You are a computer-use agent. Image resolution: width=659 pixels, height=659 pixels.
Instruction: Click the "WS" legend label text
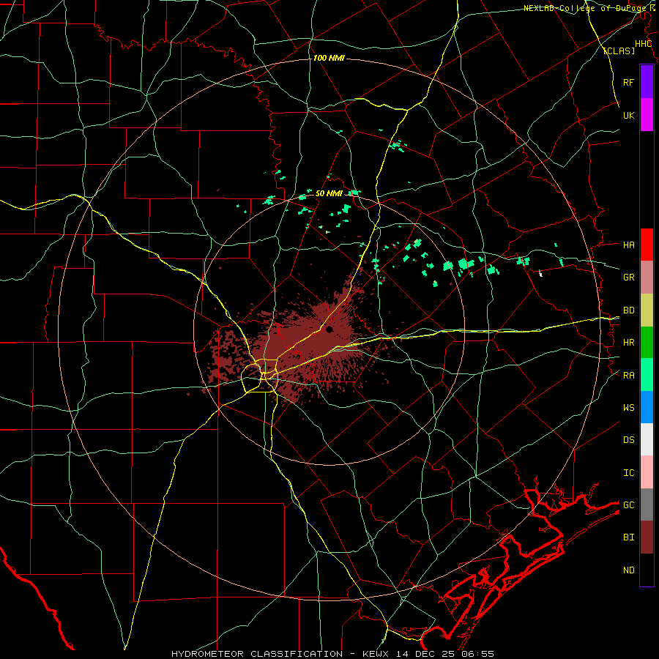tap(628, 407)
